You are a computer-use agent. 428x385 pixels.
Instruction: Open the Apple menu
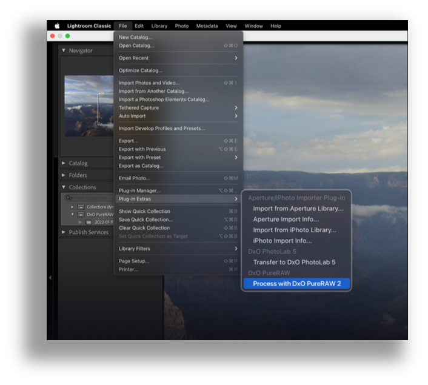point(57,26)
